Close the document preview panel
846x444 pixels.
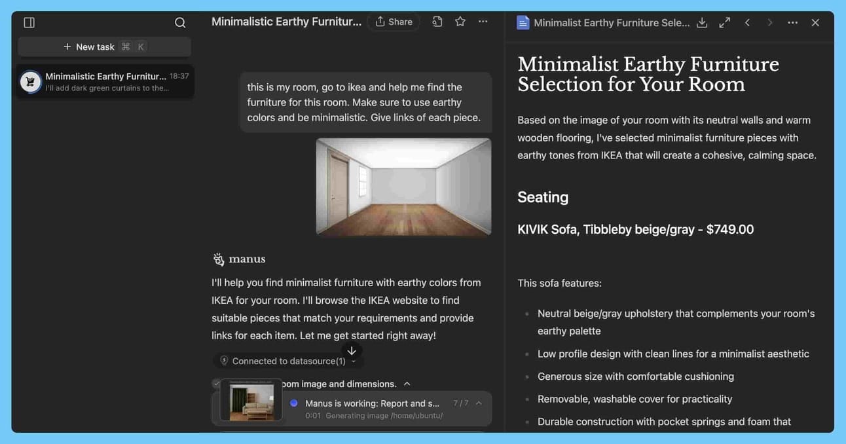click(x=815, y=22)
